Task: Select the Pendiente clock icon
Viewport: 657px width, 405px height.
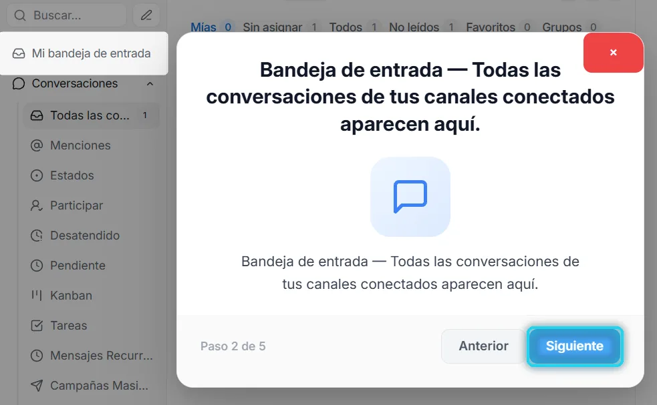Action: pos(37,266)
